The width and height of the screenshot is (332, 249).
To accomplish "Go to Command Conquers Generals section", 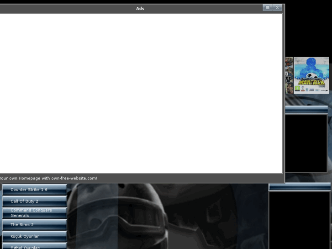I will point(35,213).
